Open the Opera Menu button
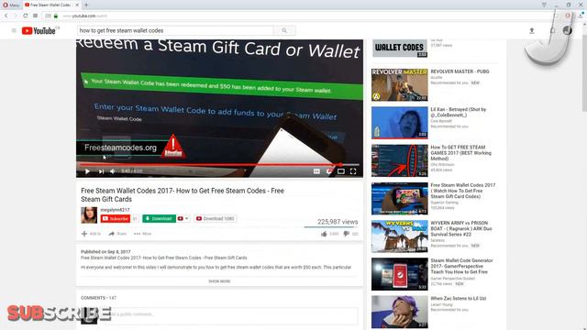Image resolution: width=587 pixels, height=330 pixels. [11, 5]
